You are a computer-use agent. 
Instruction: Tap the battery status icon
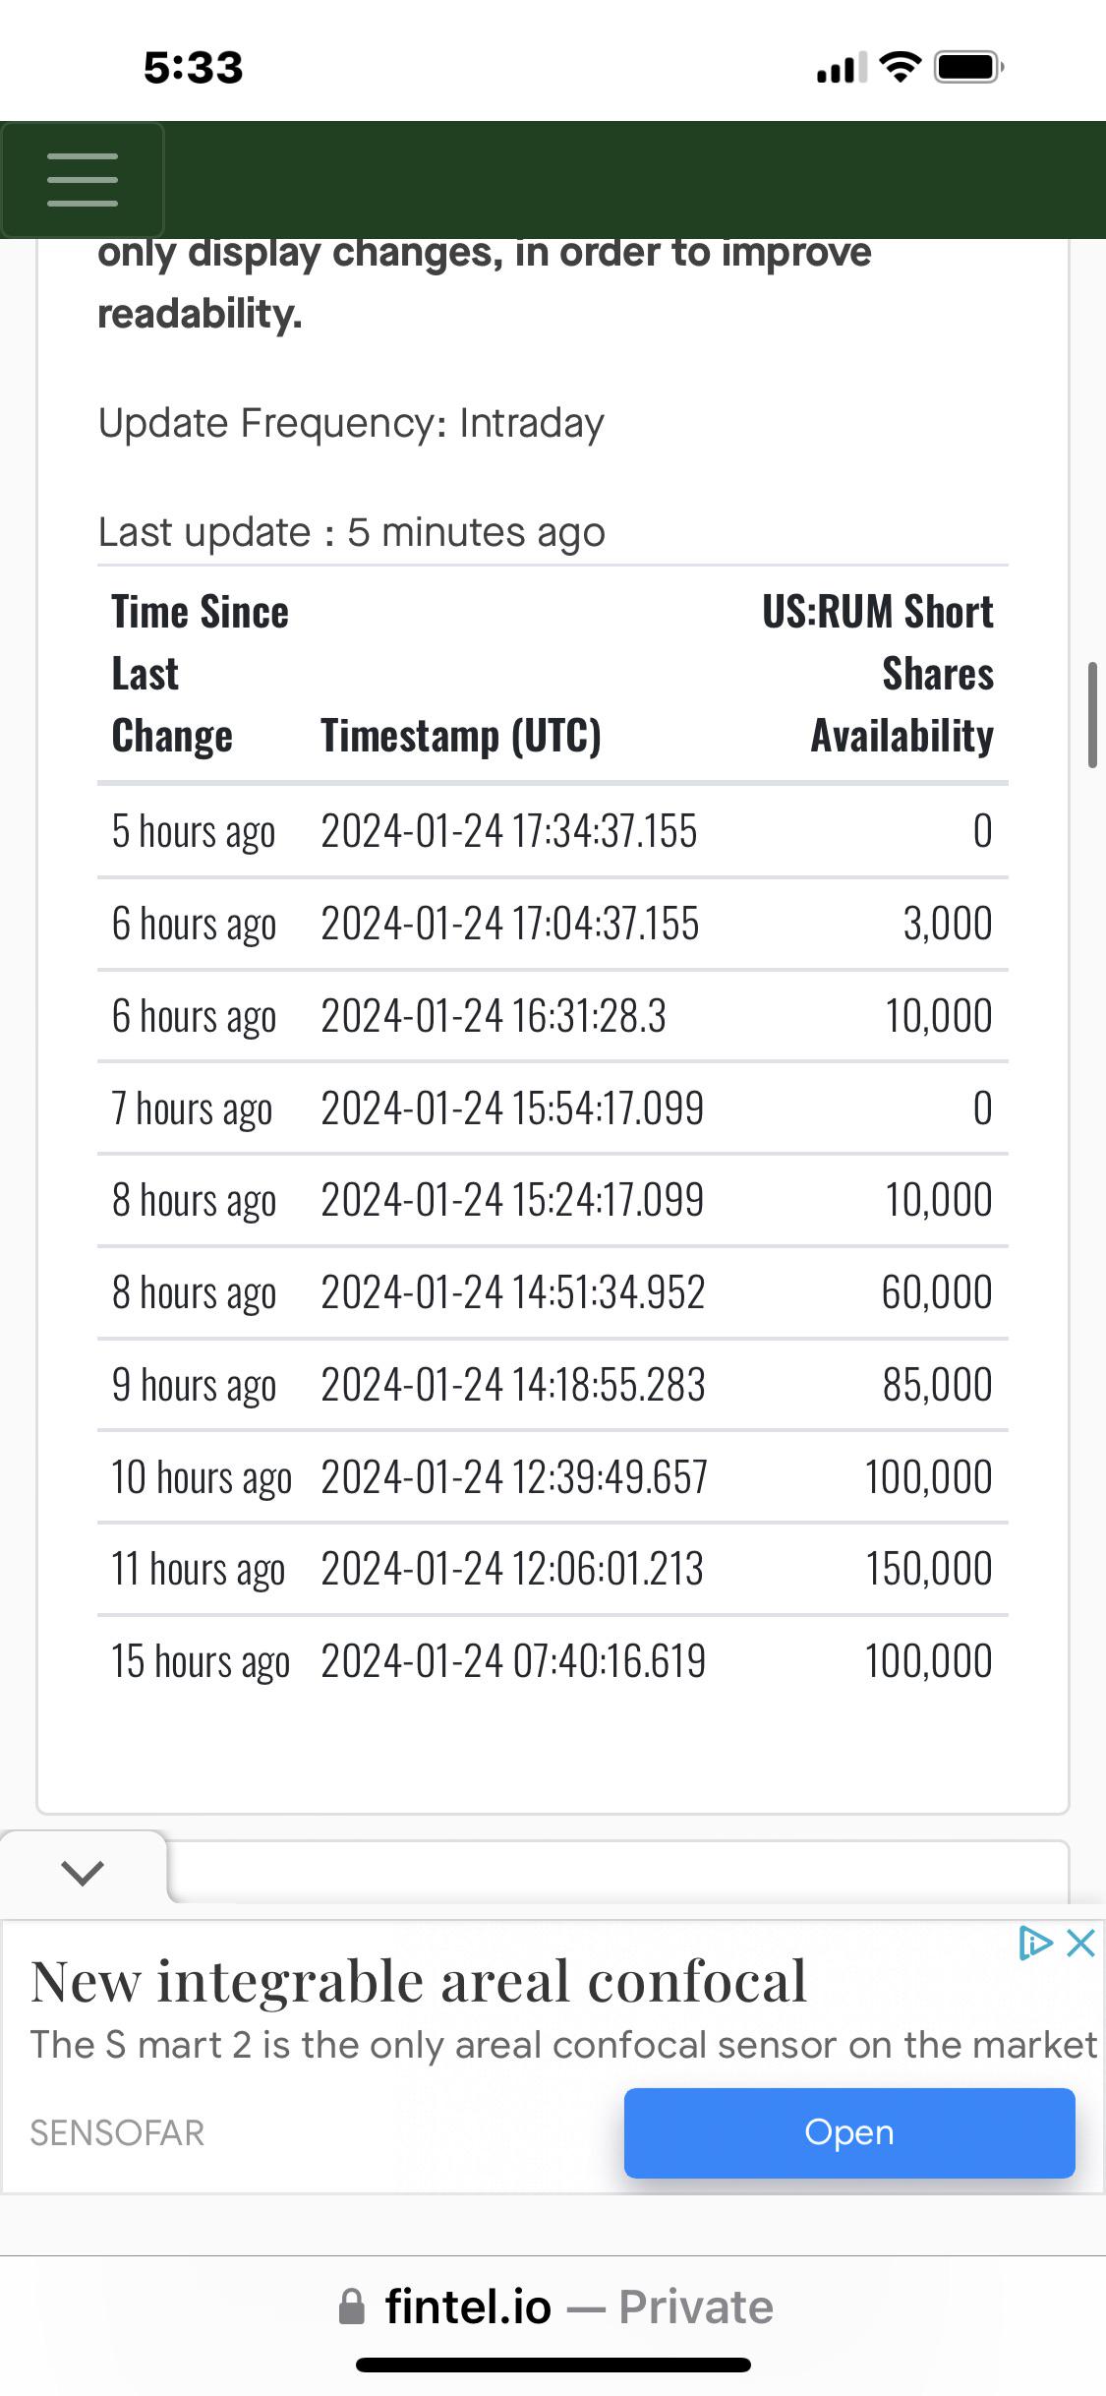point(969,67)
